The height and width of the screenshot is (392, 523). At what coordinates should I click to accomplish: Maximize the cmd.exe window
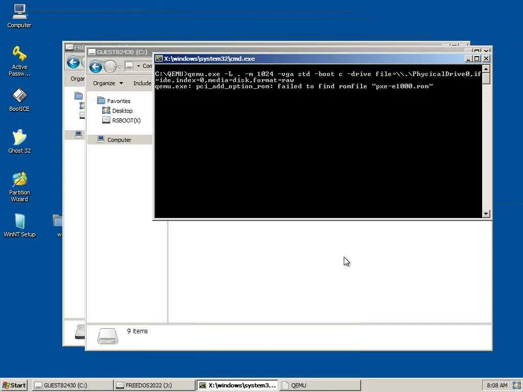point(477,59)
